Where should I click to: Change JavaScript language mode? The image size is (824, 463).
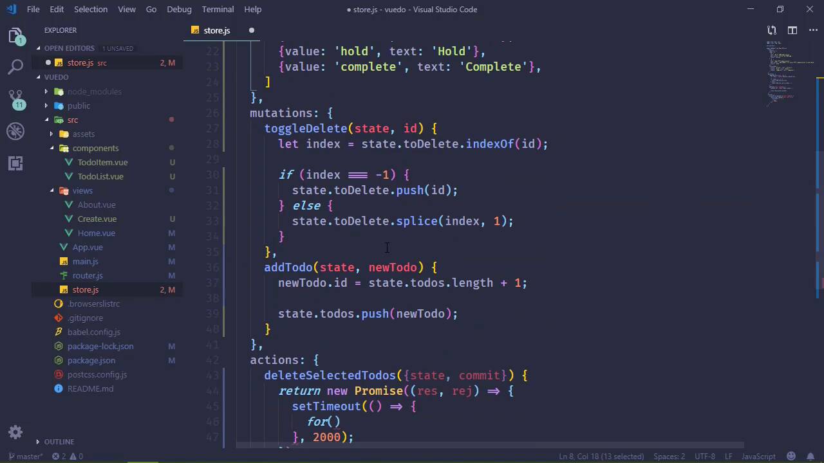758,457
